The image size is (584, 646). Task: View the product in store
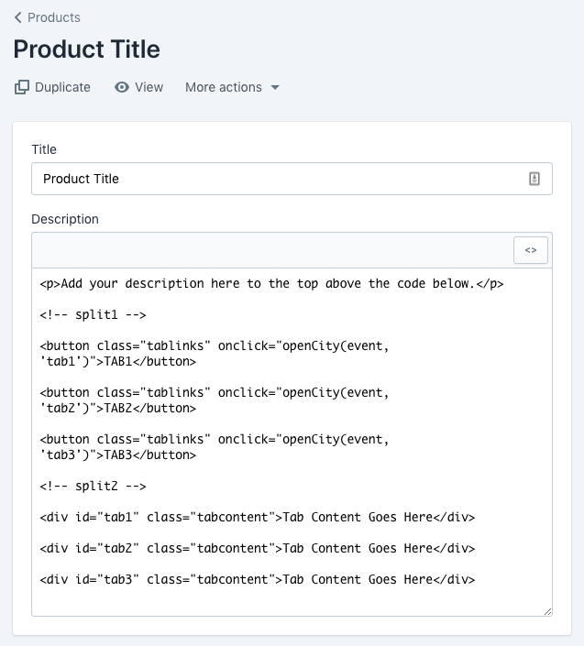138,87
